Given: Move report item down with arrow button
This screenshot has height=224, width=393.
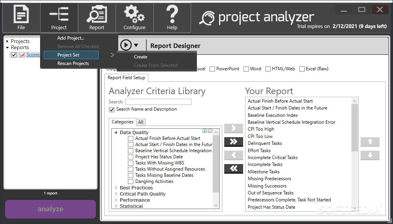Looking at the screenshot, I should click(x=370, y=155).
